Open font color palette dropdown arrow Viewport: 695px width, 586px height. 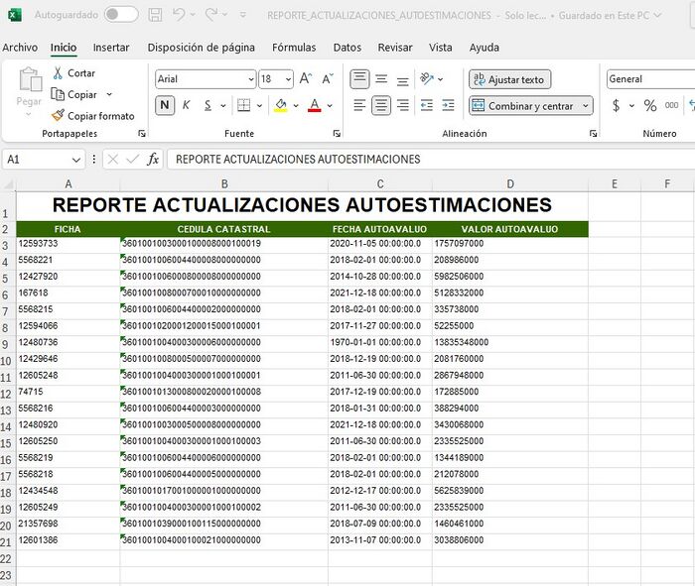(x=330, y=106)
